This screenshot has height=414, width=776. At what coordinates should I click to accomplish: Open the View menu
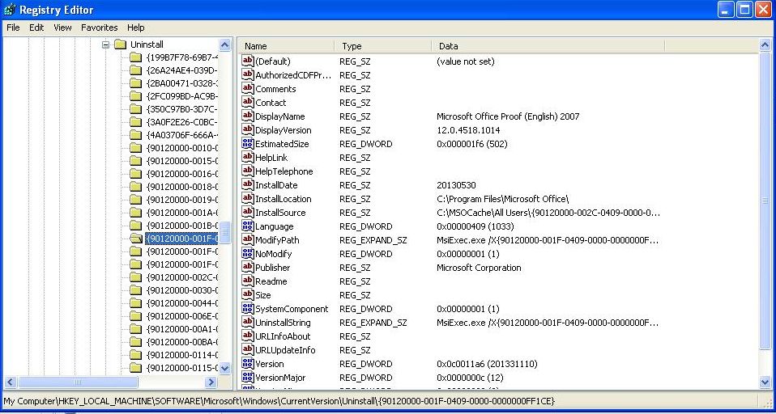pos(62,27)
